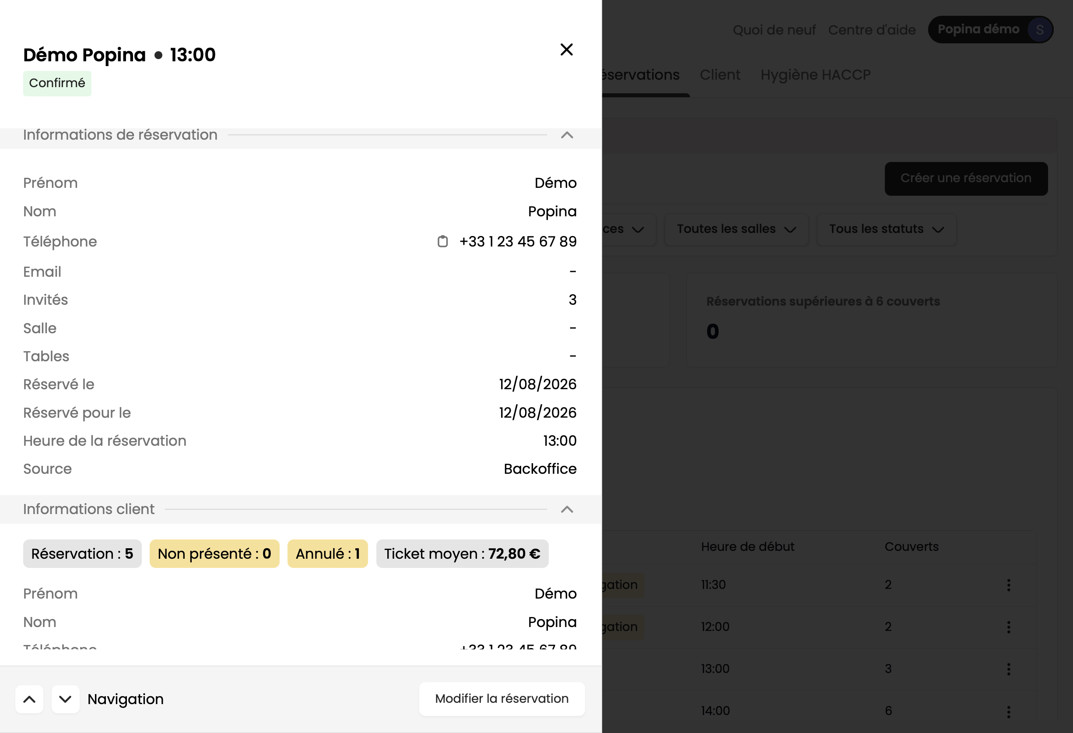Image resolution: width=1073 pixels, height=733 pixels.
Task: Collapse the Informations client section
Action: (x=567, y=509)
